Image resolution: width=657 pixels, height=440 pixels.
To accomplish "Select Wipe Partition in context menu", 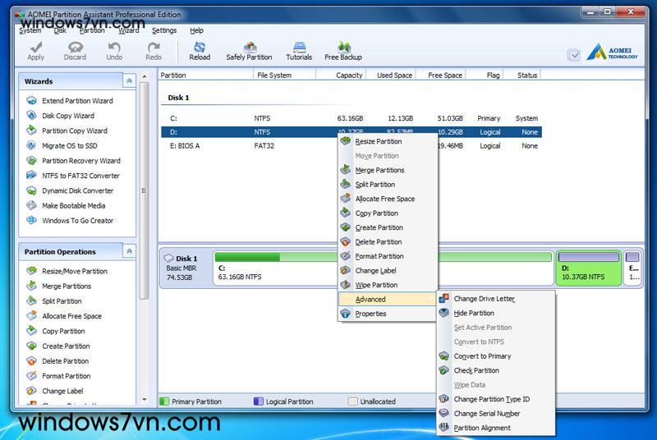I will coord(387,285).
